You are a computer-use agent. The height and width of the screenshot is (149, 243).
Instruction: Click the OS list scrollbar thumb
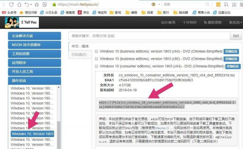(x=59, y=136)
